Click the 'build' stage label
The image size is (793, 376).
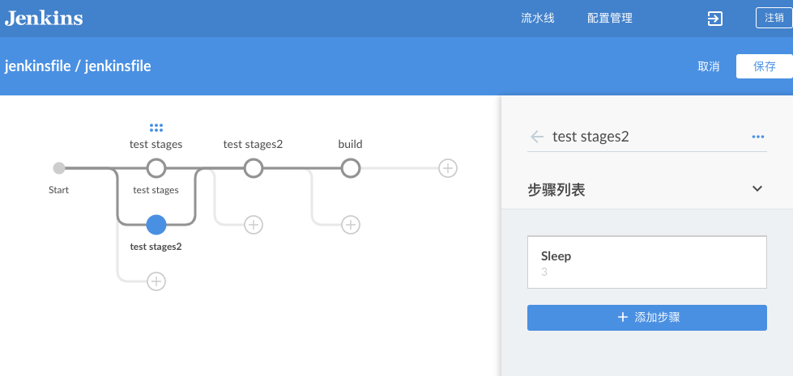pyautogui.click(x=351, y=145)
